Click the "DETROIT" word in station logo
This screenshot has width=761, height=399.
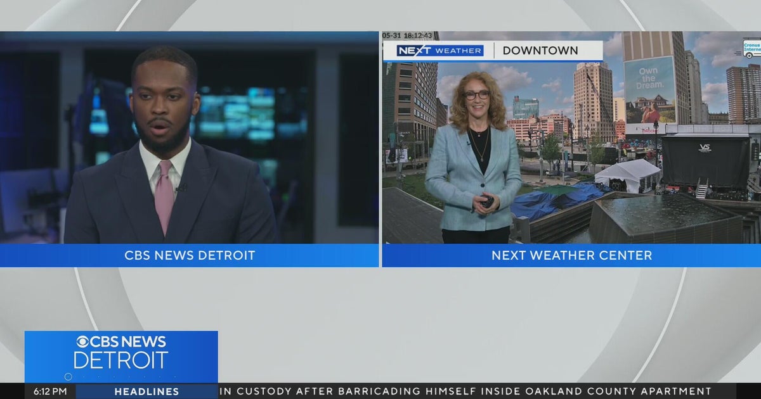[120, 360]
